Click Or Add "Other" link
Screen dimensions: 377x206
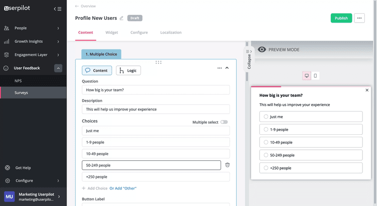[123, 188]
